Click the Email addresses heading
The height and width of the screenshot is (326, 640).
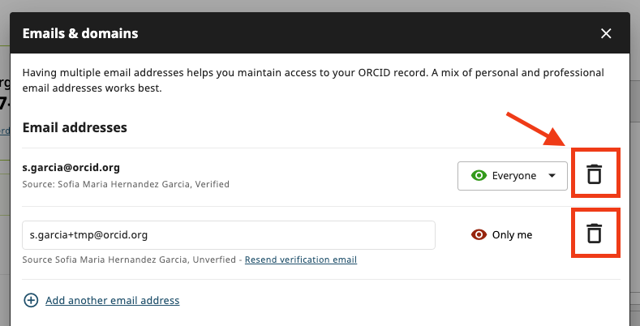coord(75,127)
